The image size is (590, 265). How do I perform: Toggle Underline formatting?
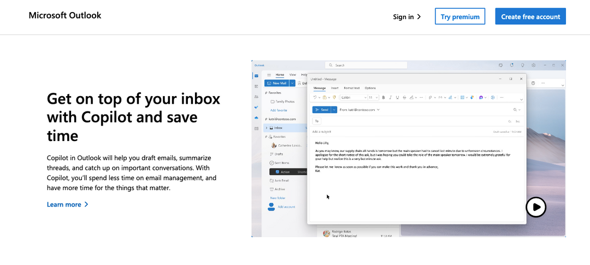397,97
